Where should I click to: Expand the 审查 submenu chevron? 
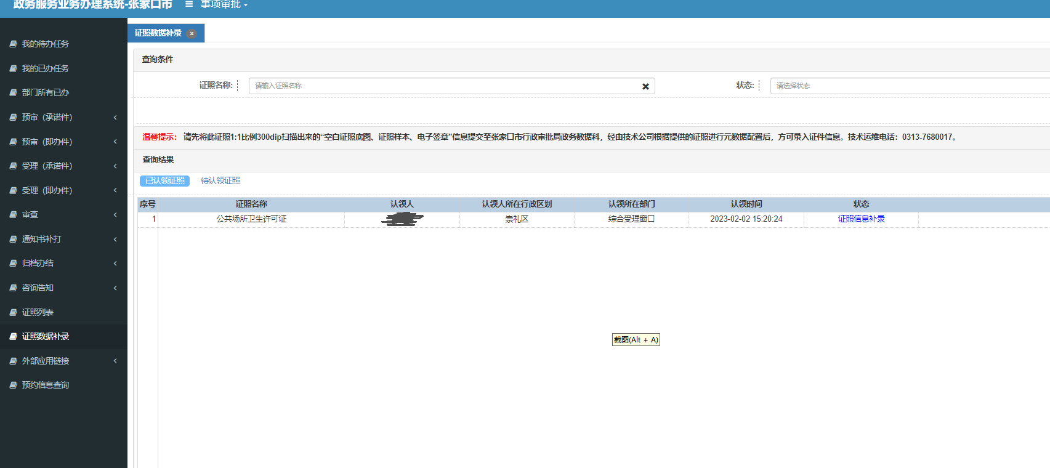click(x=115, y=214)
